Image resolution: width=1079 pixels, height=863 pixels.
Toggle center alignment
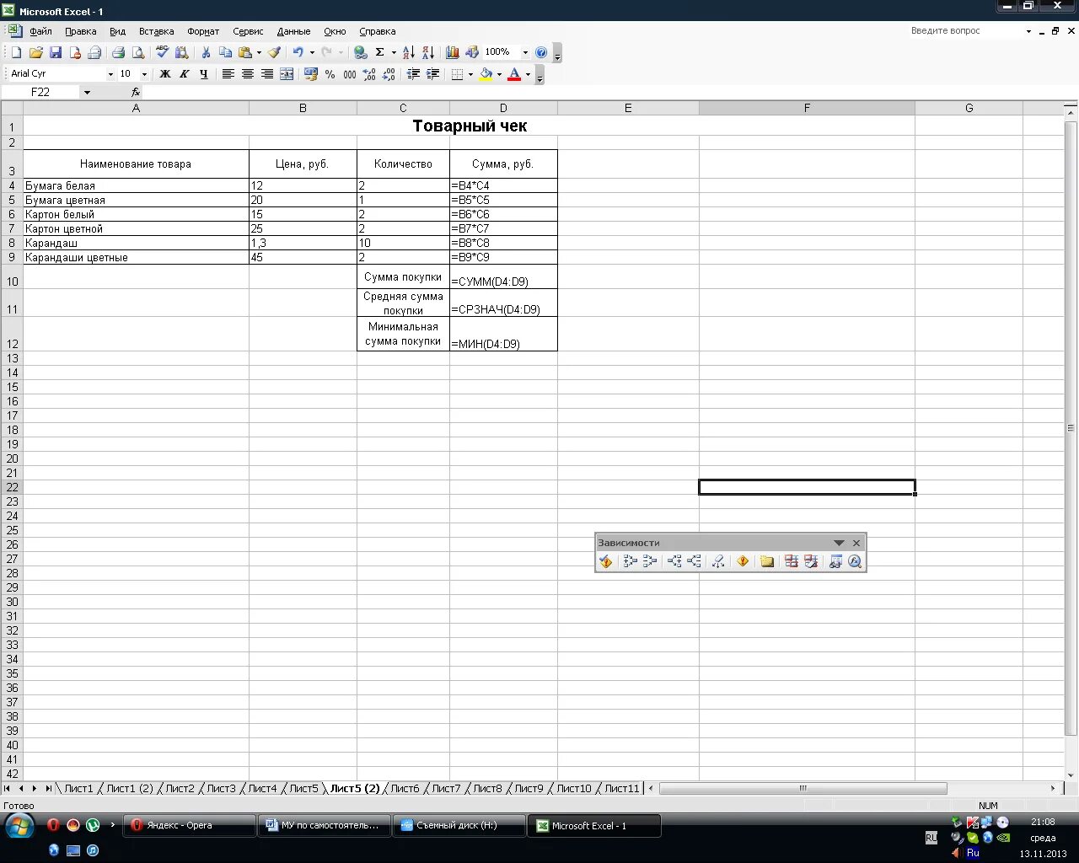pos(248,74)
